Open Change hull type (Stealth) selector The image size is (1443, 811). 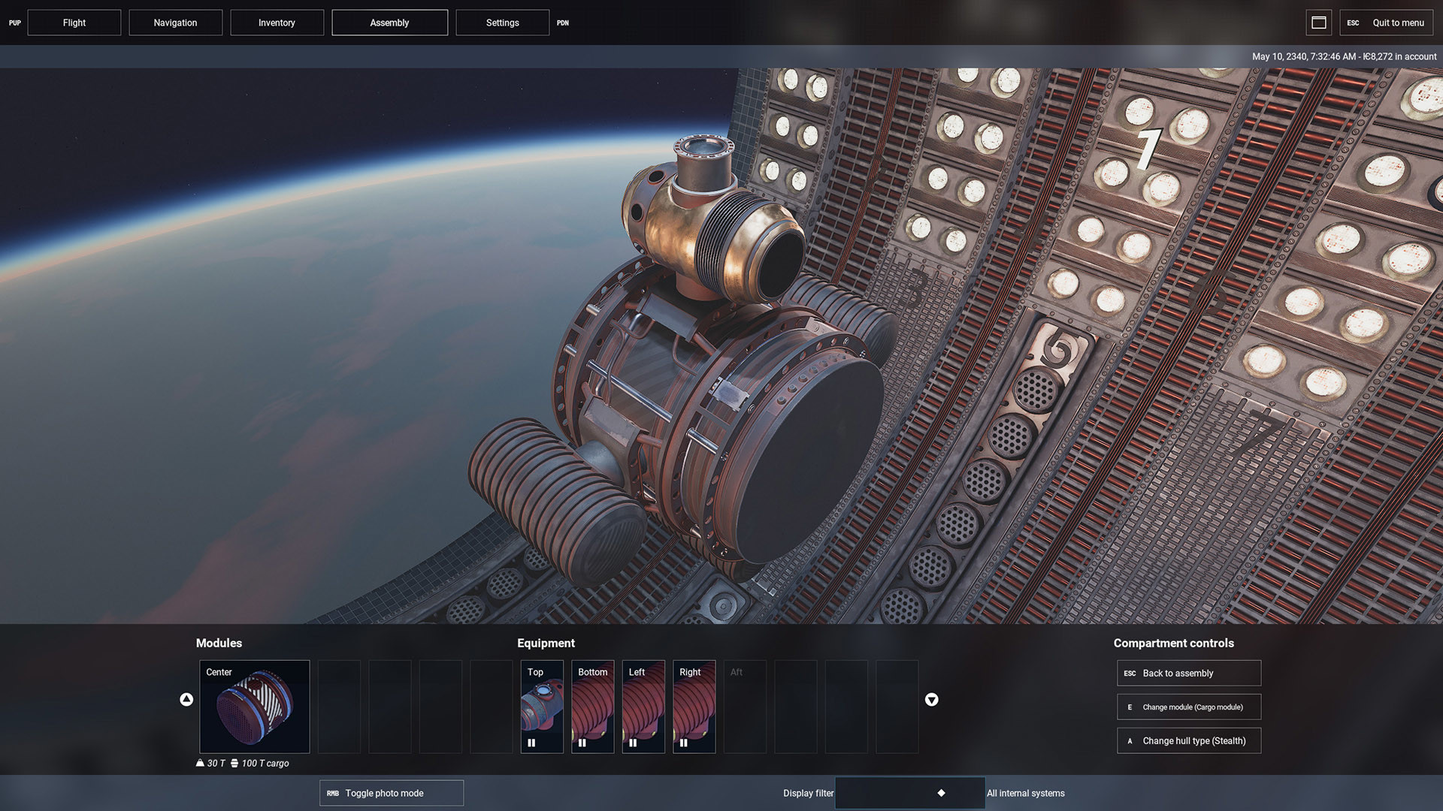coord(1188,740)
